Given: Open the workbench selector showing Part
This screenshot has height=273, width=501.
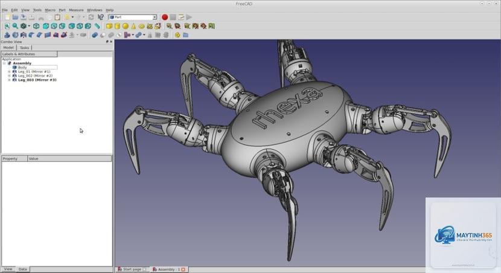Looking at the screenshot, I should (x=133, y=17).
